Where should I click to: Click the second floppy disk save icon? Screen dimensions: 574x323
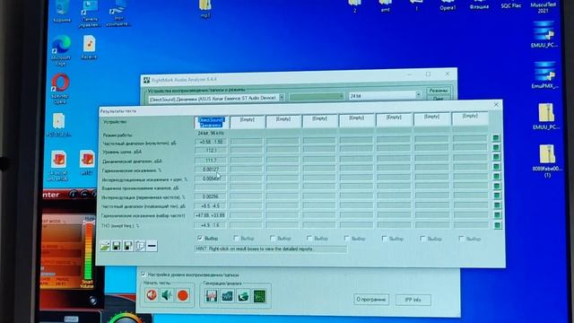click(x=128, y=246)
